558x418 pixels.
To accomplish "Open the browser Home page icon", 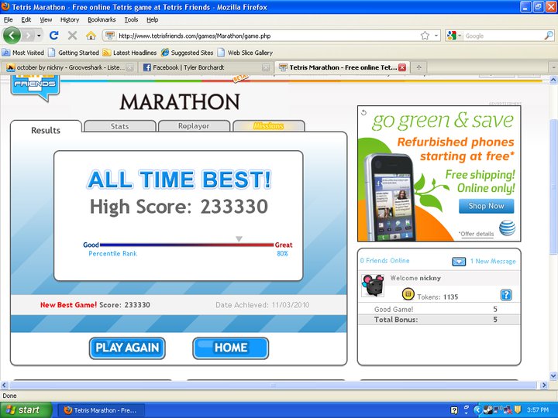I will point(91,36).
